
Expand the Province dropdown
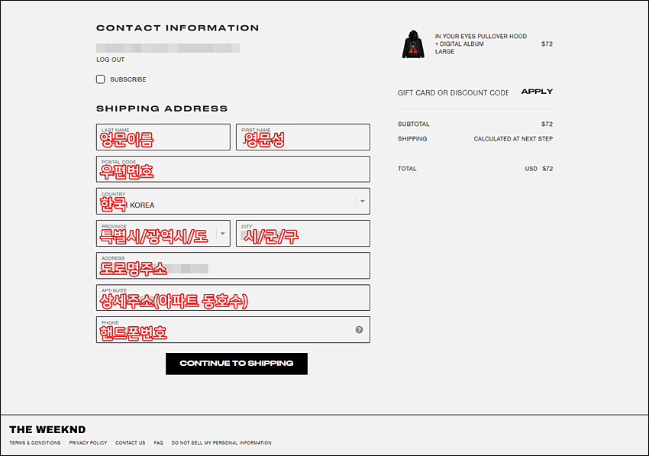[x=223, y=234]
